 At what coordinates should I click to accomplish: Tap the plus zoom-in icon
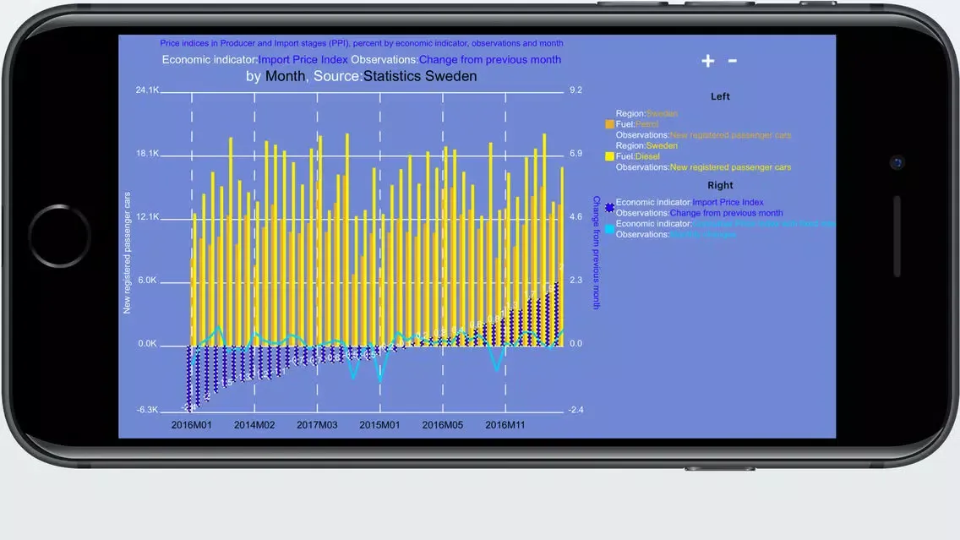pyautogui.click(x=708, y=61)
